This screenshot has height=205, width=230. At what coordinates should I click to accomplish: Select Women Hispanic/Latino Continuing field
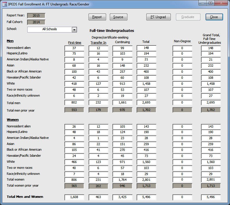click(x=122, y=132)
